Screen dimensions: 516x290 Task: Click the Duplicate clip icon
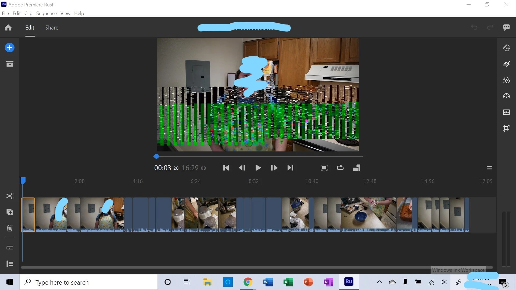tap(10, 212)
